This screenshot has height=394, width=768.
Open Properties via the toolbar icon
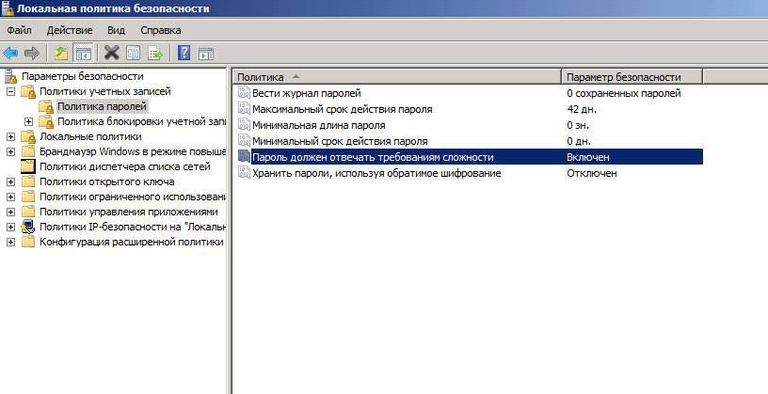click(x=133, y=53)
